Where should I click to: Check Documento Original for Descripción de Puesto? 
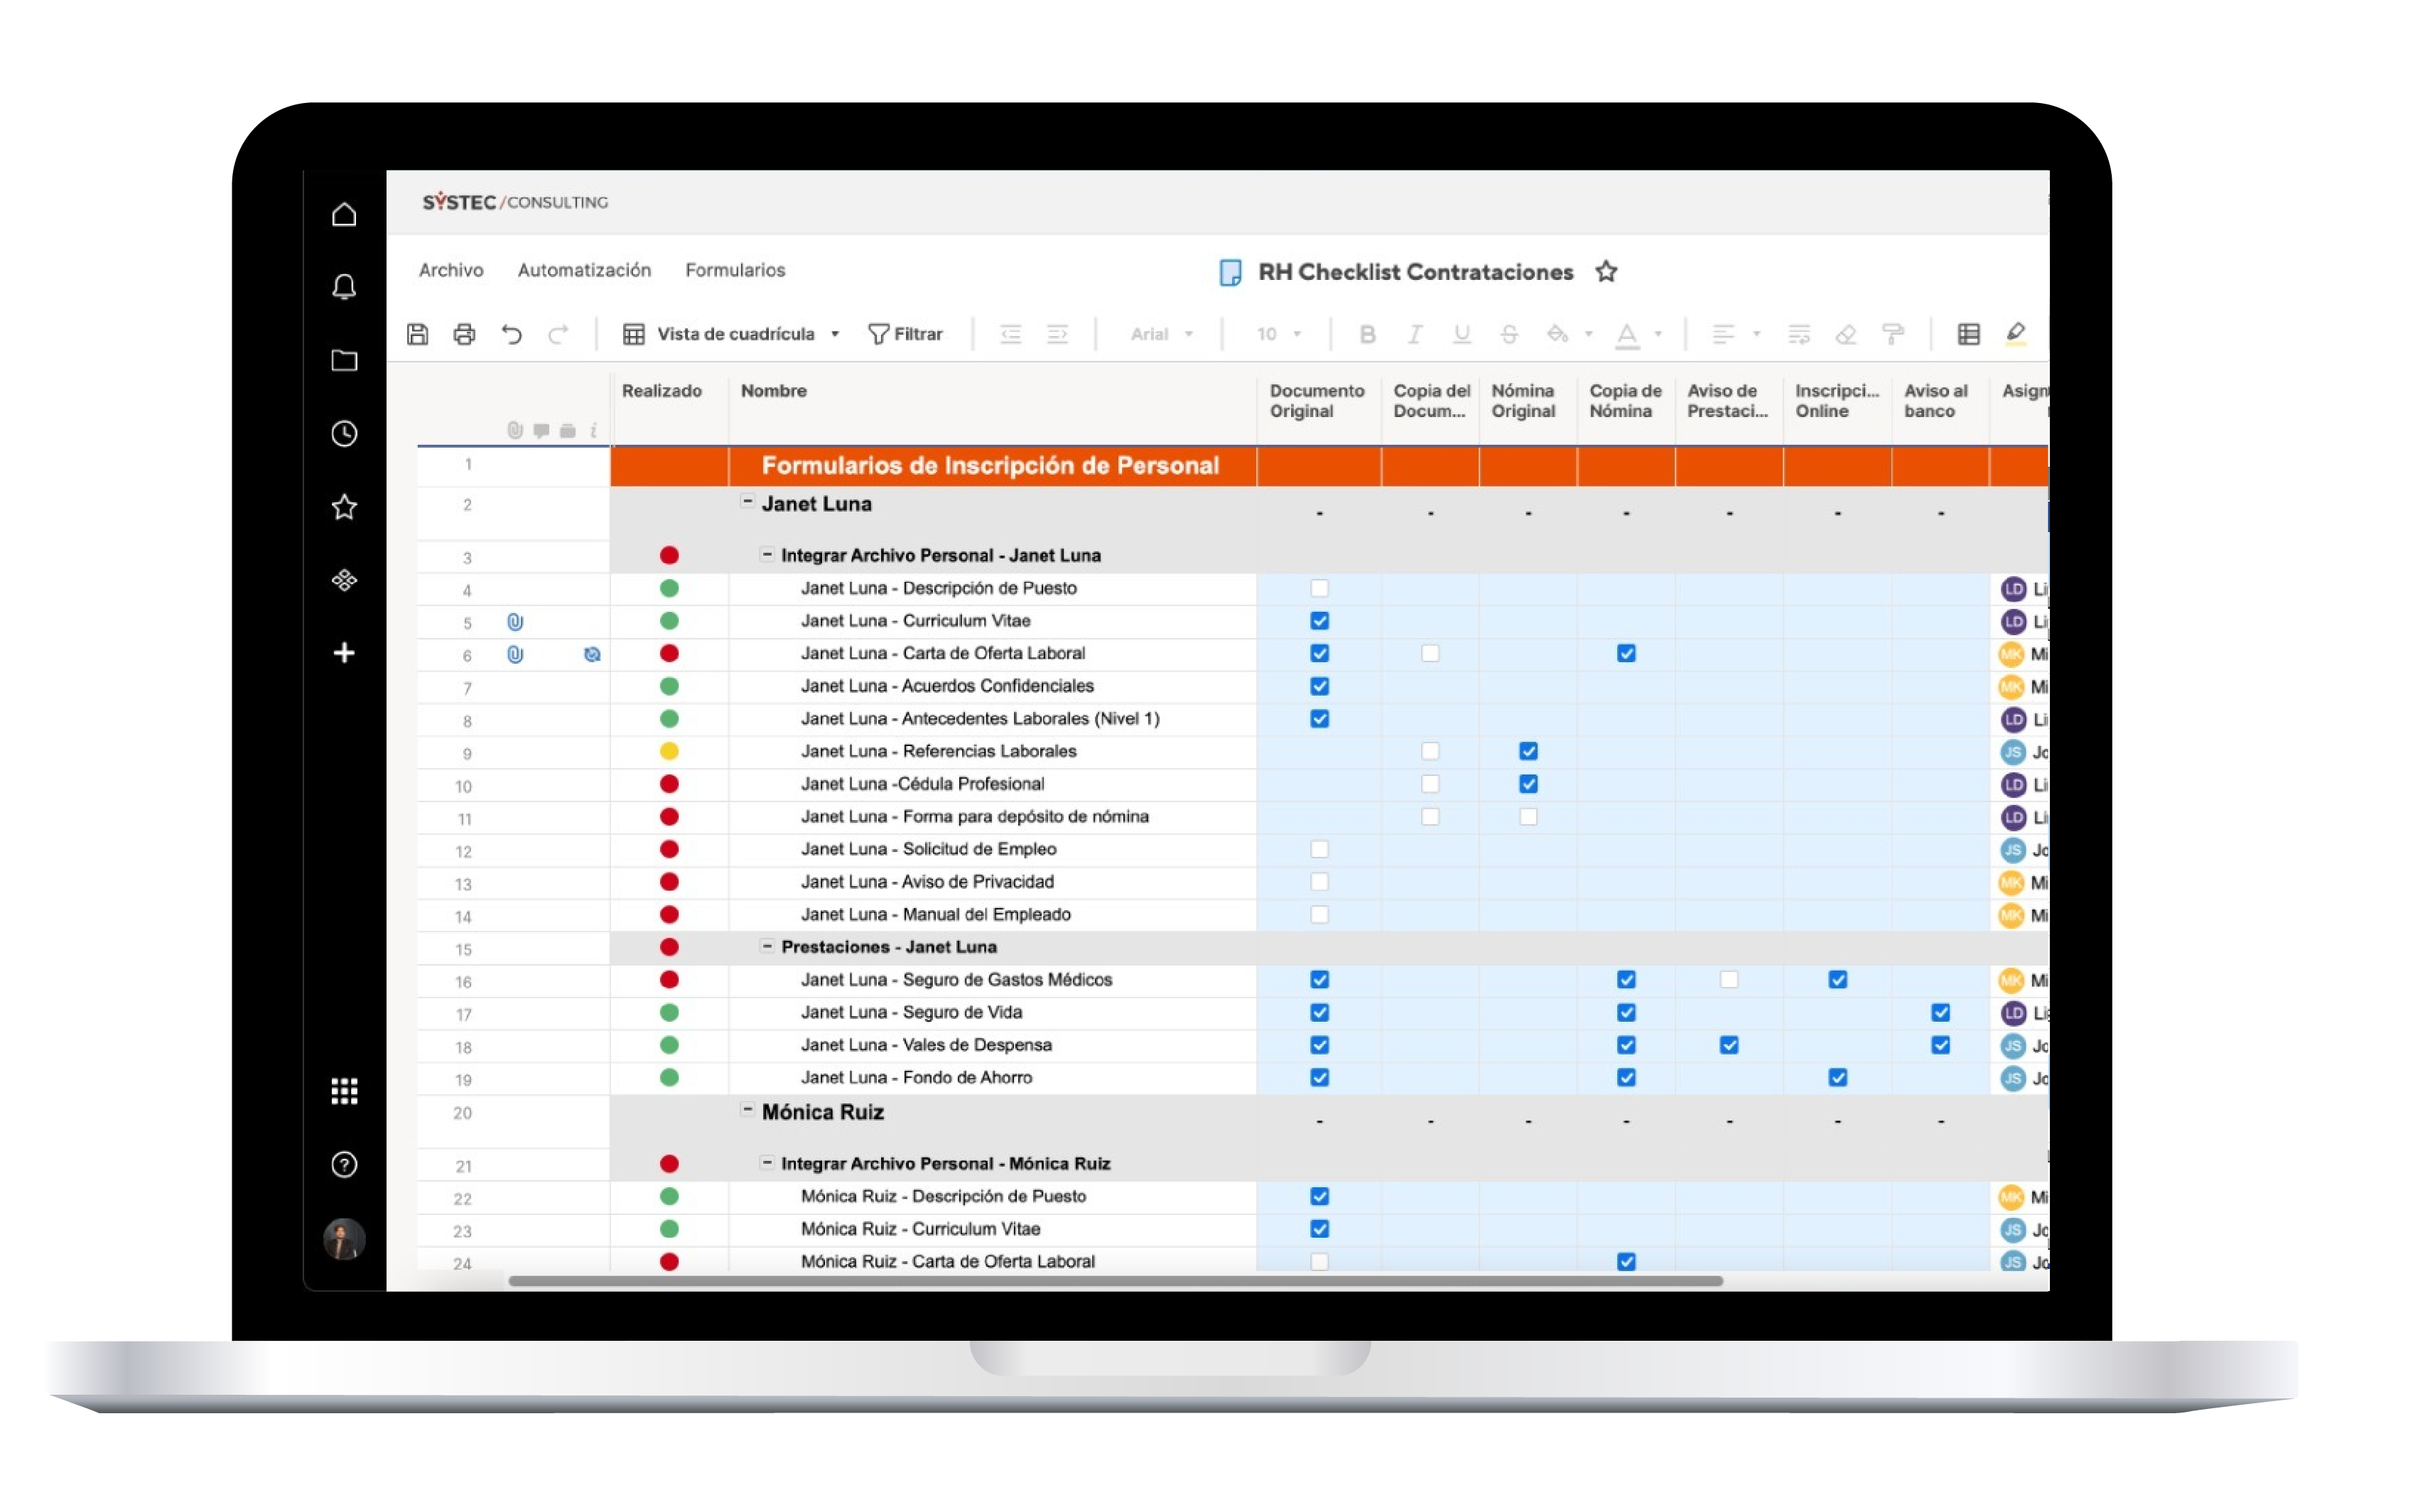(x=1319, y=588)
